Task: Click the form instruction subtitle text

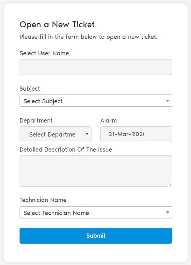Action: [88, 37]
